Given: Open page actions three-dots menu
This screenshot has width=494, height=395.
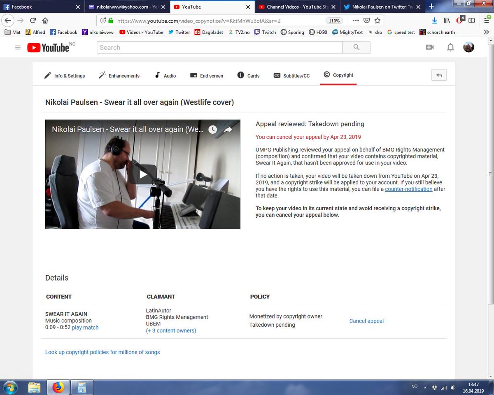Looking at the screenshot, I should (x=356, y=20).
